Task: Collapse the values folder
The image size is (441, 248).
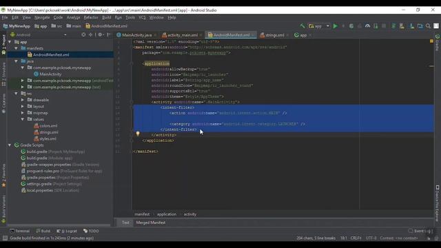Action: coord(23,119)
